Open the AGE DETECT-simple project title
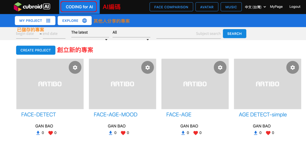This screenshot has height=144, width=306. (263, 115)
